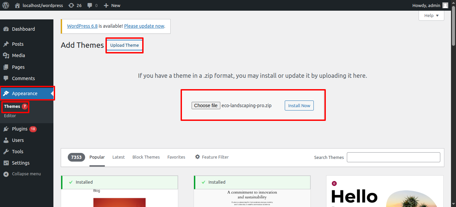Viewport: 456px width, 207px height.
Task: Open Settings menu item
Action: click(x=27, y=163)
